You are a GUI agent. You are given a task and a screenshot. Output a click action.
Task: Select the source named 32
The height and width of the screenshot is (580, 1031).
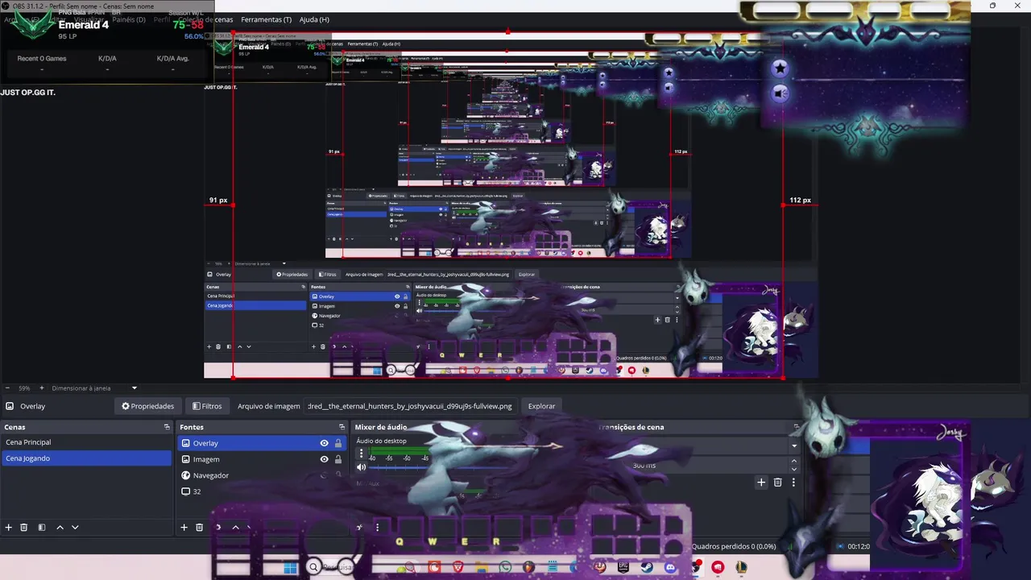pyautogui.click(x=262, y=491)
